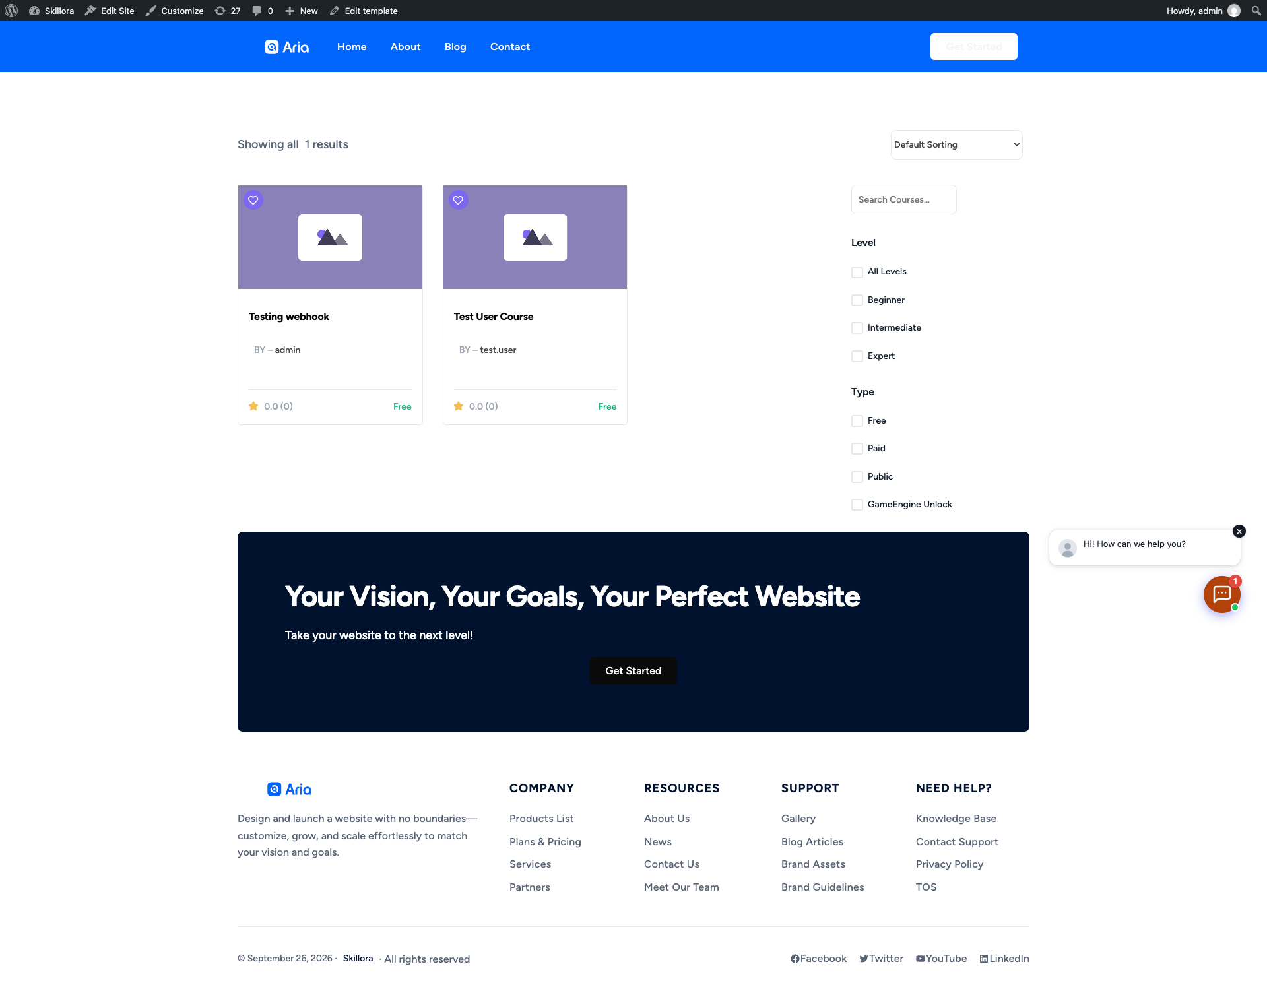Add Test User Course to wishlist
Image resolution: width=1267 pixels, height=991 pixels.
459,200
